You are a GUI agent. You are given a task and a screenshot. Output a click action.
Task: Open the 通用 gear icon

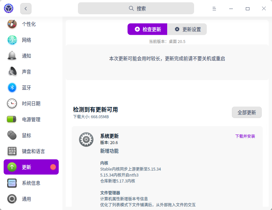point(12,199)
